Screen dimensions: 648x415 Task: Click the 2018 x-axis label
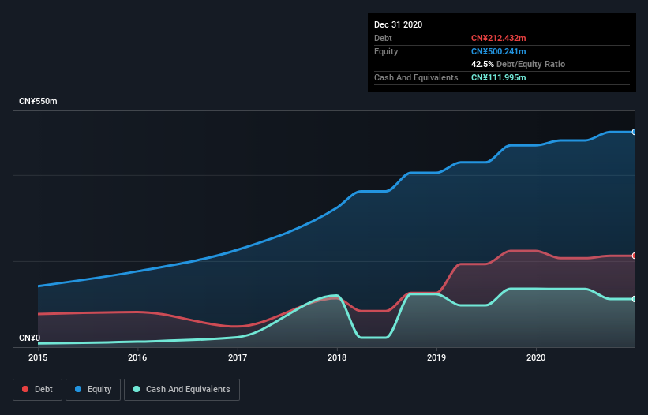click(x=337, y=357)
